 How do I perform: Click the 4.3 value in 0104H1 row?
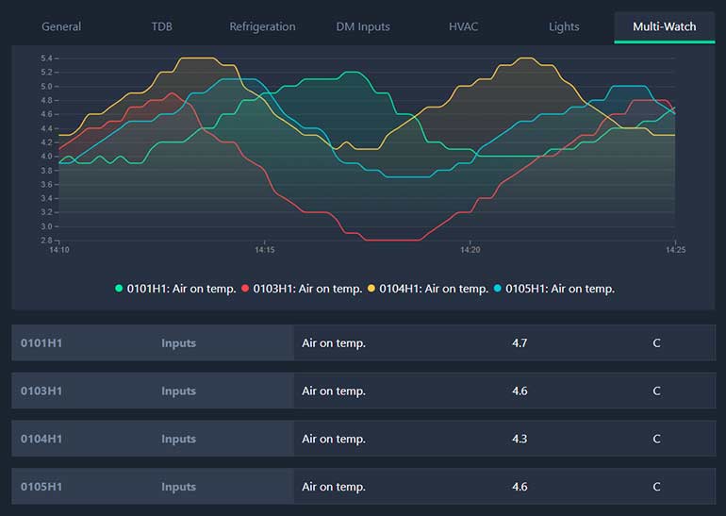520,440
